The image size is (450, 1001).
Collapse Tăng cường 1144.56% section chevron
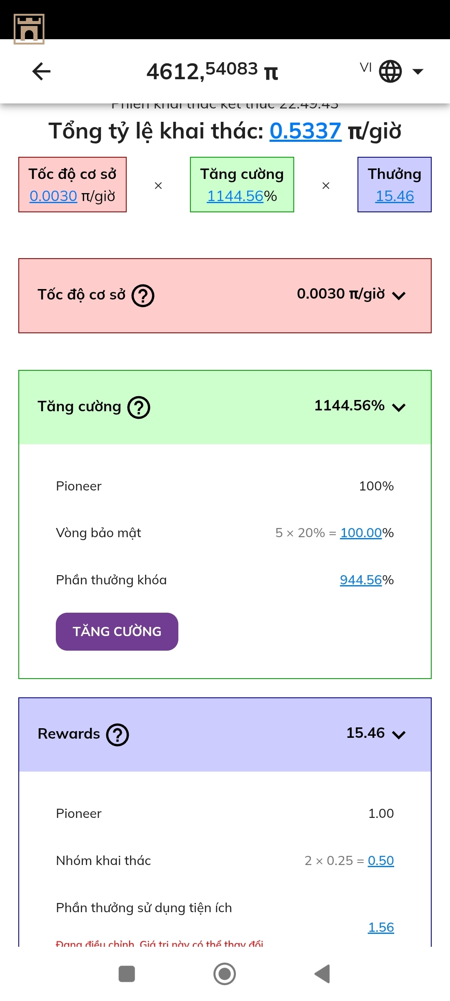(399, 407)
